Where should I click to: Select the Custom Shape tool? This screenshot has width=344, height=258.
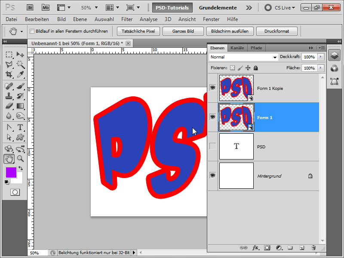click(20, 137)
